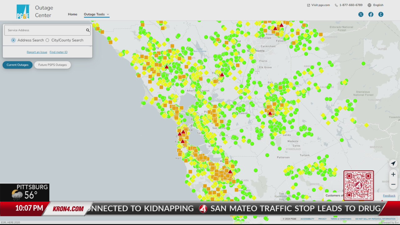Click the circular social icon beside Facebook
The width and height of the screenshot is (400, 225).
point(381,14)
